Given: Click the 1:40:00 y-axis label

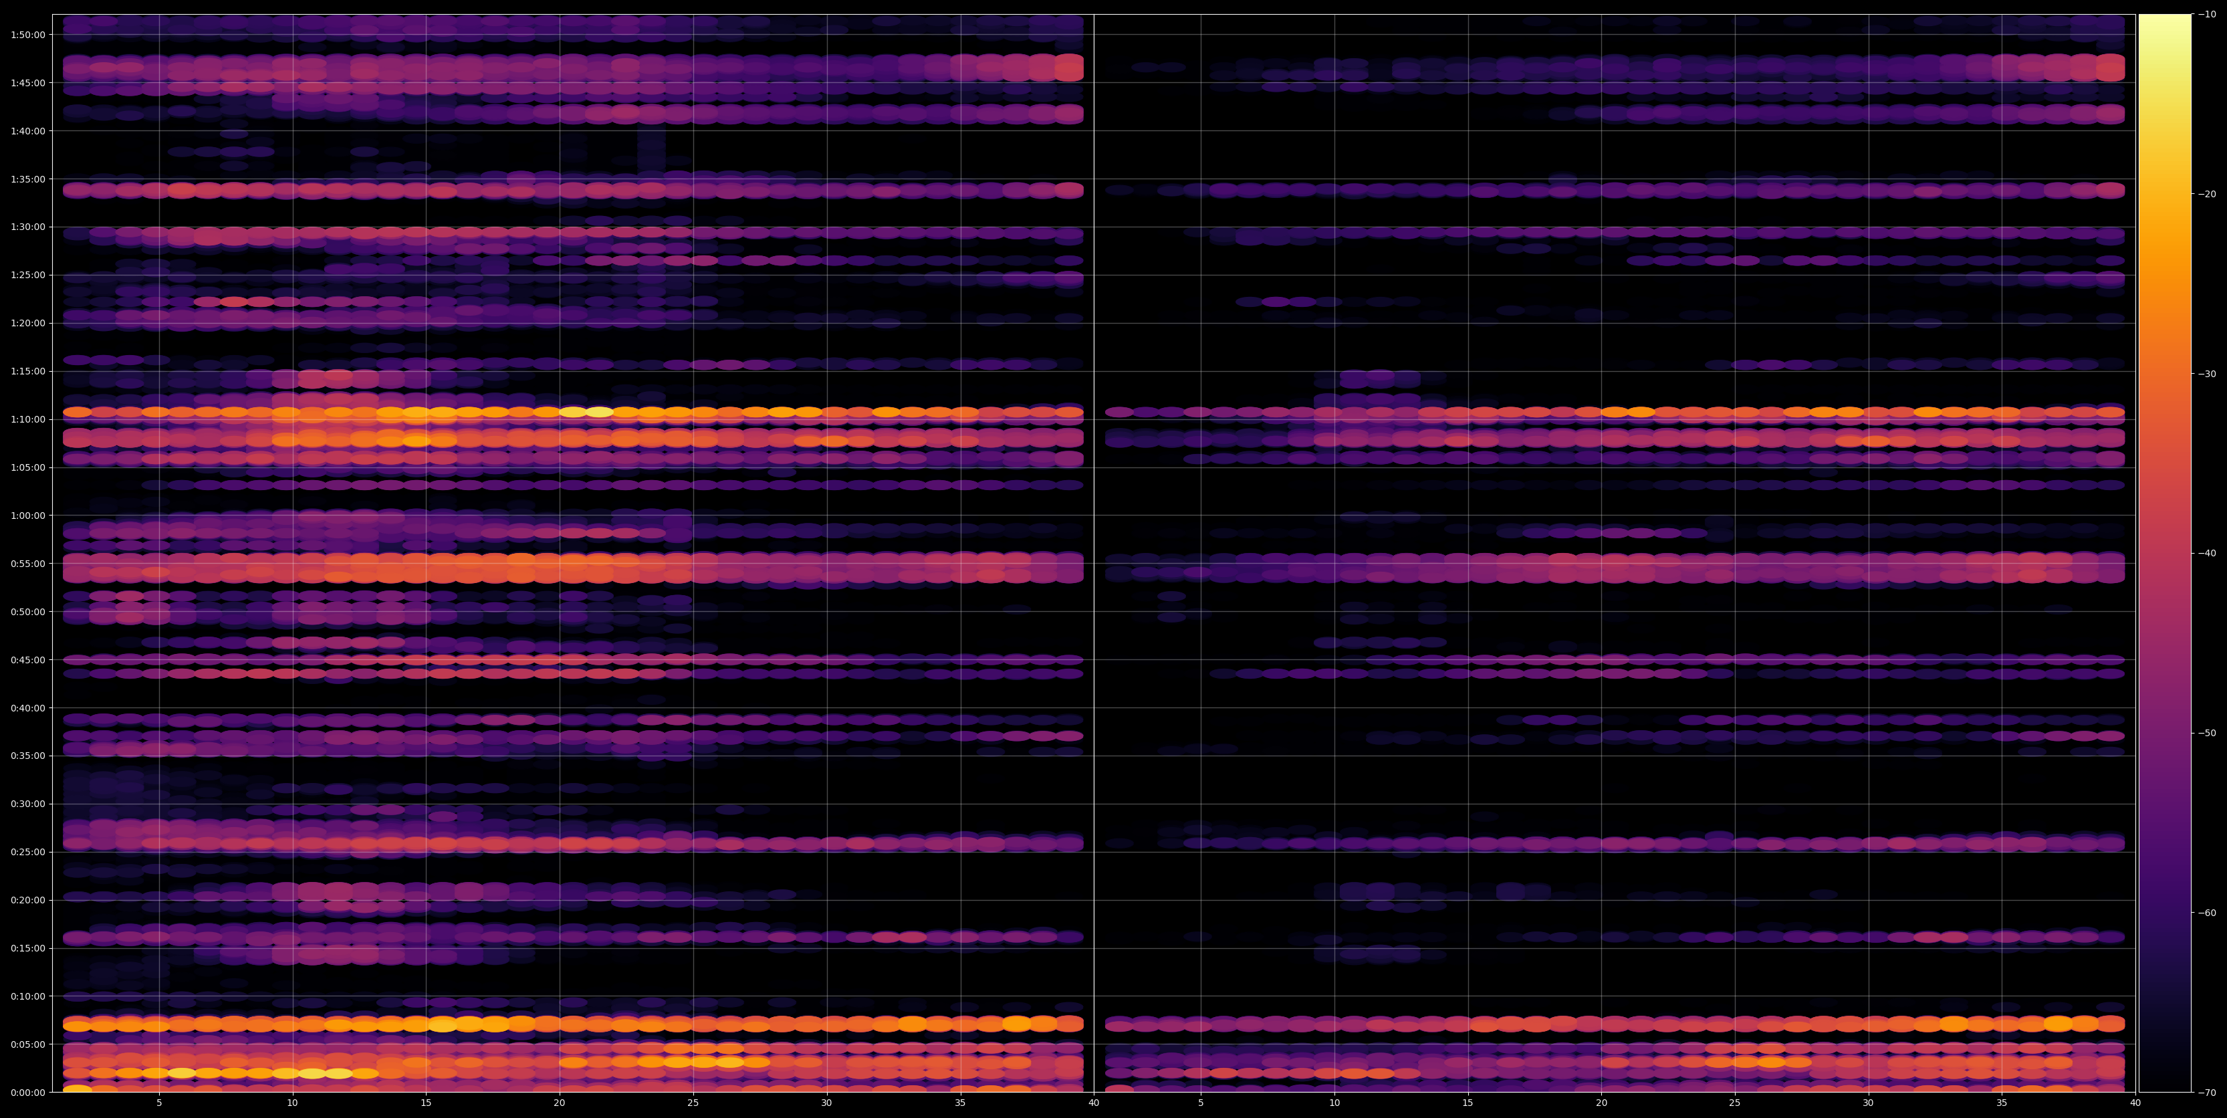Looking at the screenshot, I should point(27,130).
